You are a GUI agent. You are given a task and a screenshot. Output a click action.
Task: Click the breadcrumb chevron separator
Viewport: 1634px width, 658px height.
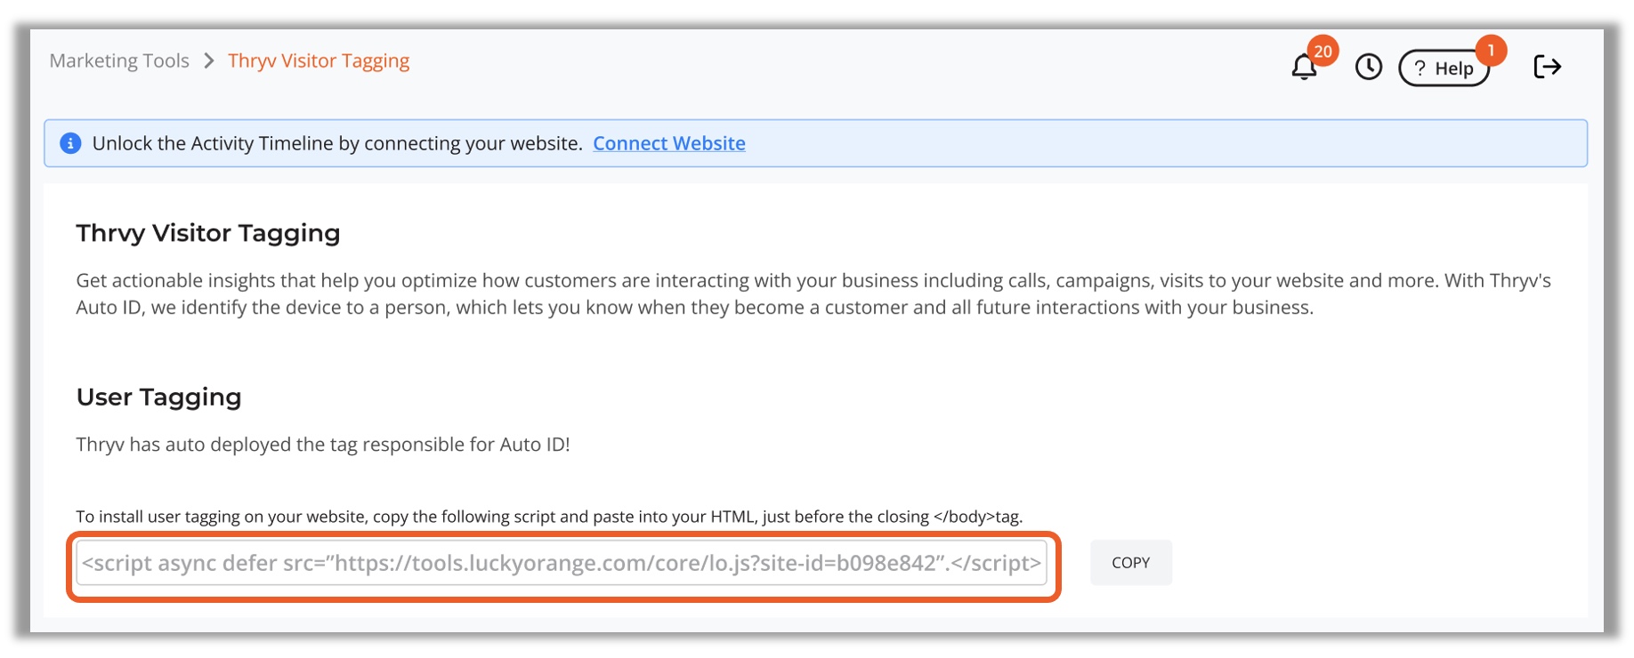point(209,60)
